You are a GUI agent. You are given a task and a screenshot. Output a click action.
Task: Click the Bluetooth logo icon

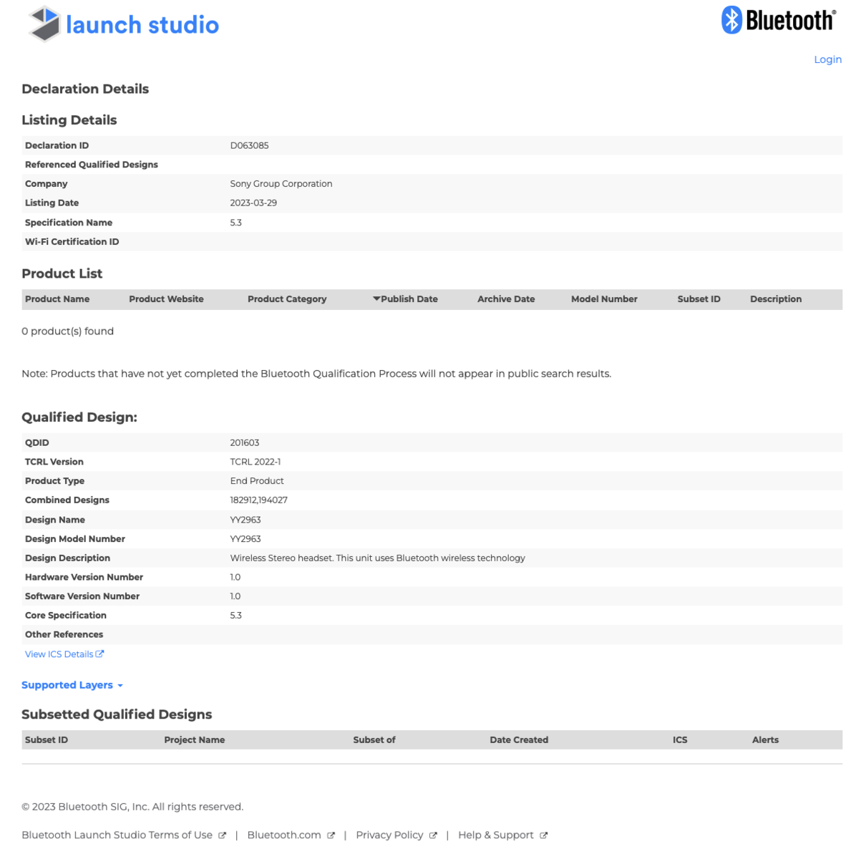tap(731, 20)
